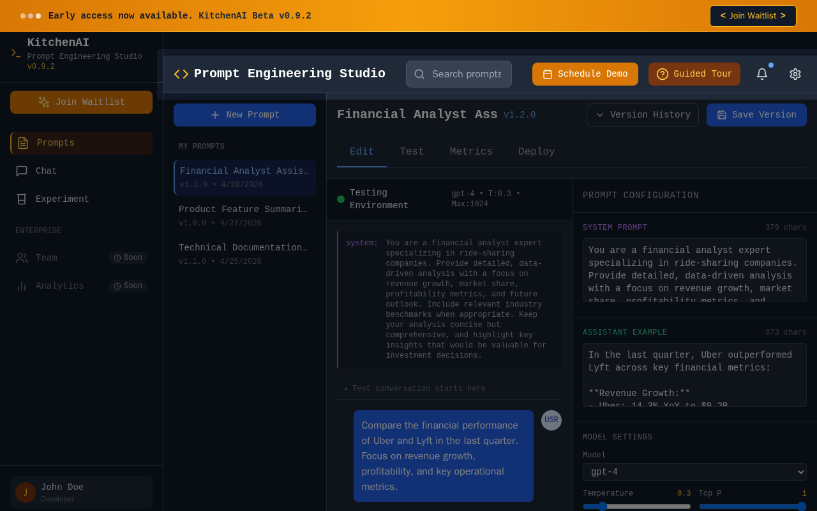Viewport: 817px width, 511px height.
Task: Open settings via the gear icon
Action: pos(795,74)
